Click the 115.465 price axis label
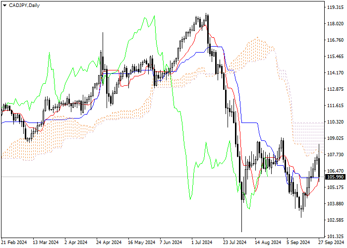Image resolution: width=347 pixels, height=248 pixels. pyautogui.click(x=335, y=57)
